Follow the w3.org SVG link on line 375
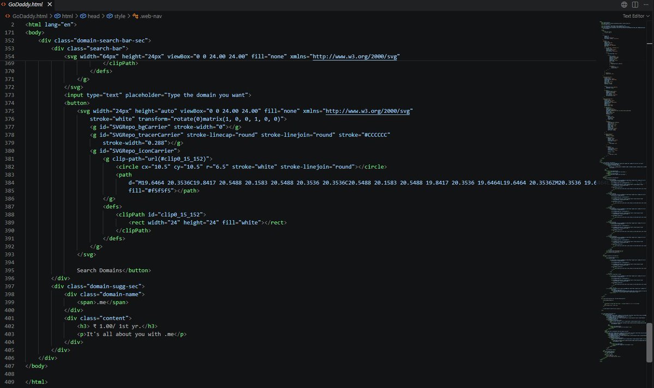This screenshot has height=388, width=654. (368, 111)
